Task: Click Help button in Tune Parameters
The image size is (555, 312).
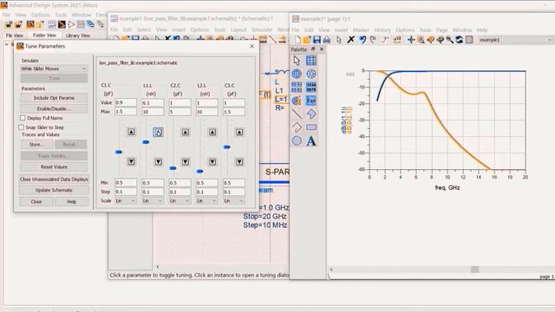Action: coord(71,202)
